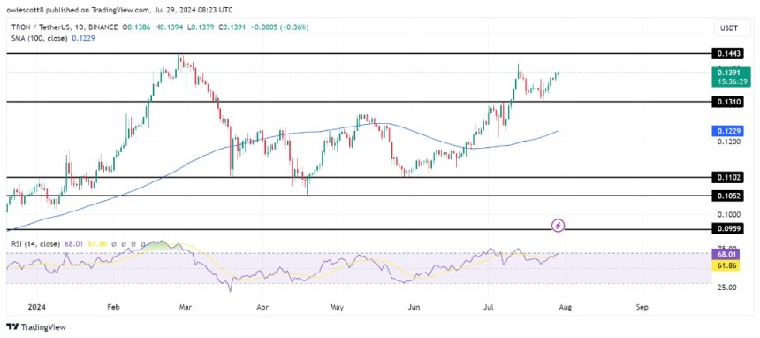760x338 pixels.
Task: Click the current price 0.1391 tag
Action: click(732, 77)
